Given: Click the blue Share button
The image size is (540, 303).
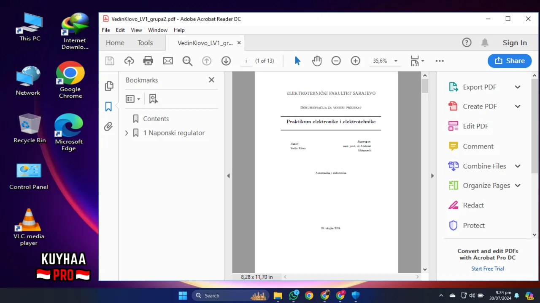Looking at the screenshot, I should point(510,61).
